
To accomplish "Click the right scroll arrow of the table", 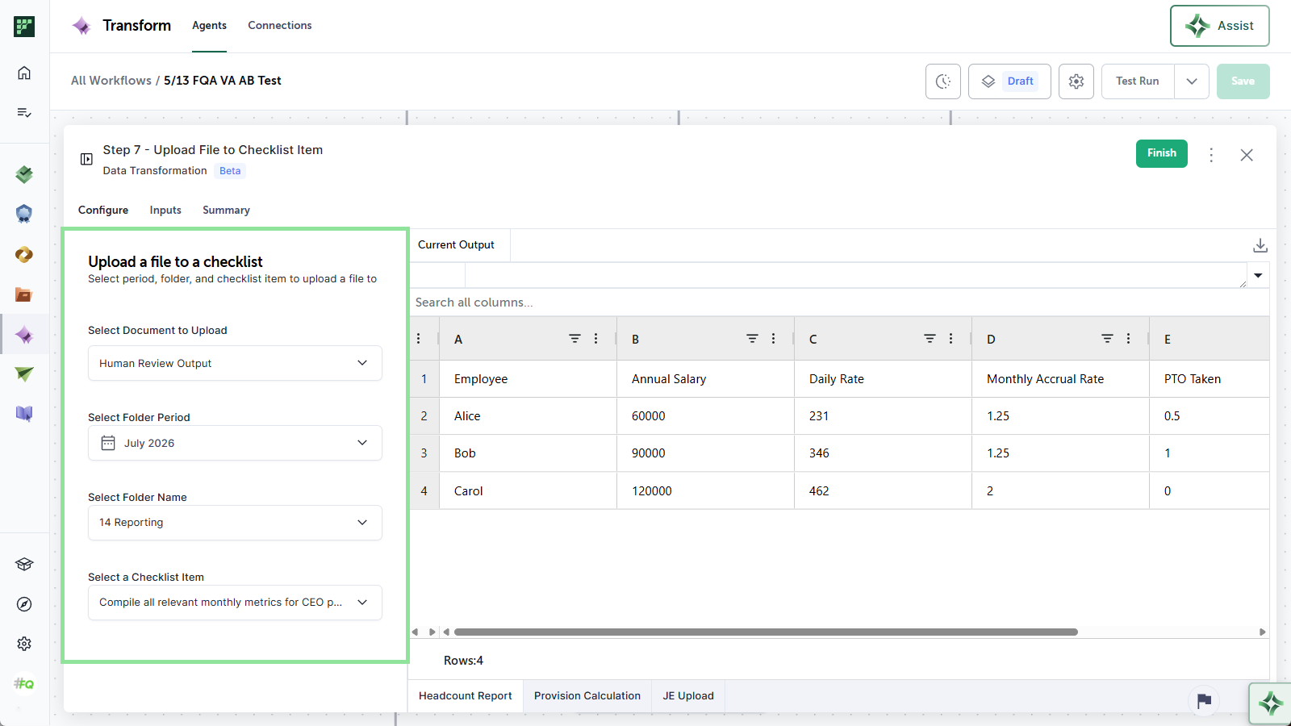I will tap(1263, 632).
